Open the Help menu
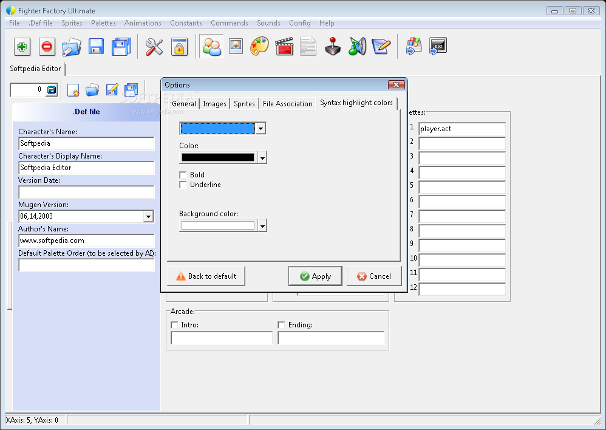 click(x=327, y=23)
